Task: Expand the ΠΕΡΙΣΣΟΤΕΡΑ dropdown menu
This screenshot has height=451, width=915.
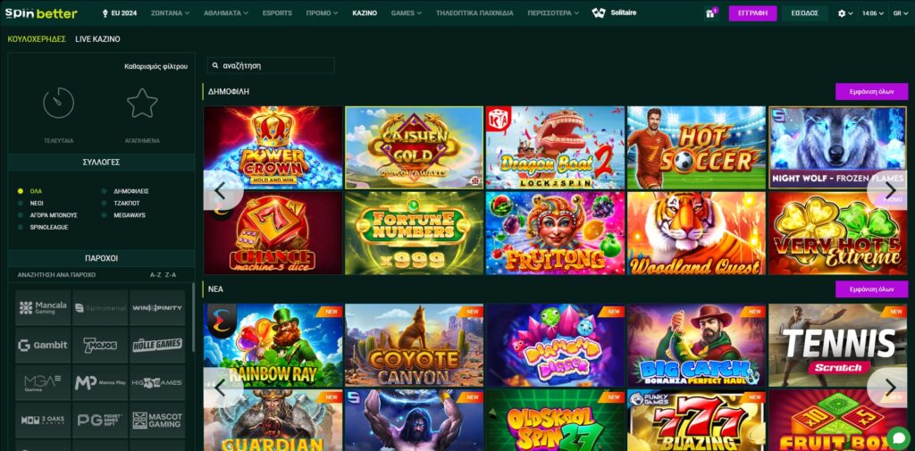Action: click(x=553, y=13)
